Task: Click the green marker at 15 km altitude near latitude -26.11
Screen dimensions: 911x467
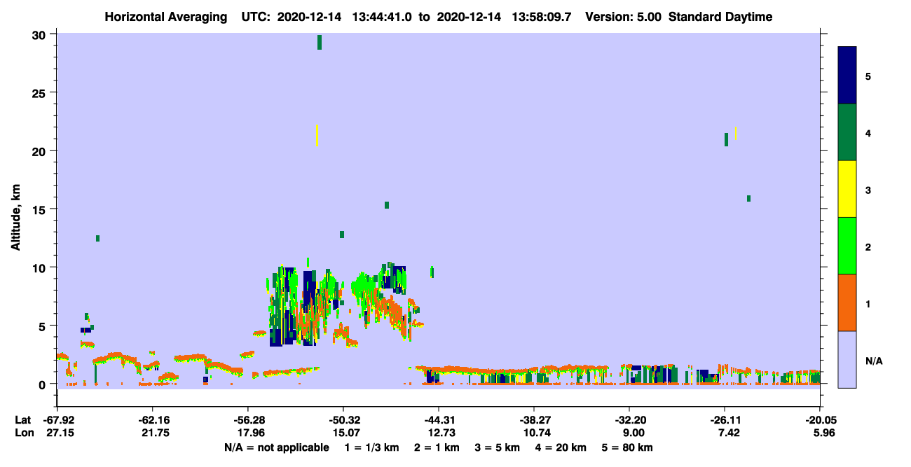Action: coord(748,198)
